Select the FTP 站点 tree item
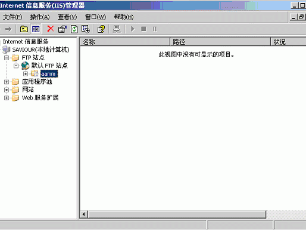The height and width of the screenshot is (230, 306). [33, 58]
